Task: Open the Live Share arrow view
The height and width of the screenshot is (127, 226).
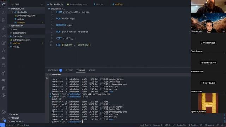Action: [x=4, y=73]
